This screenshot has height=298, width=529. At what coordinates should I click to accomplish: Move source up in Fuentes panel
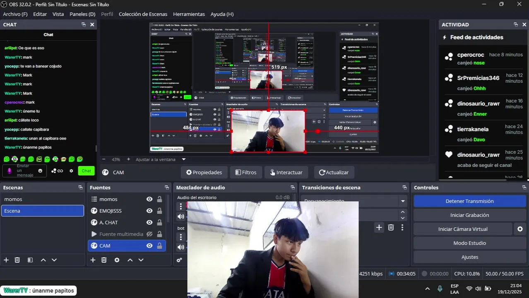point(130,260)
